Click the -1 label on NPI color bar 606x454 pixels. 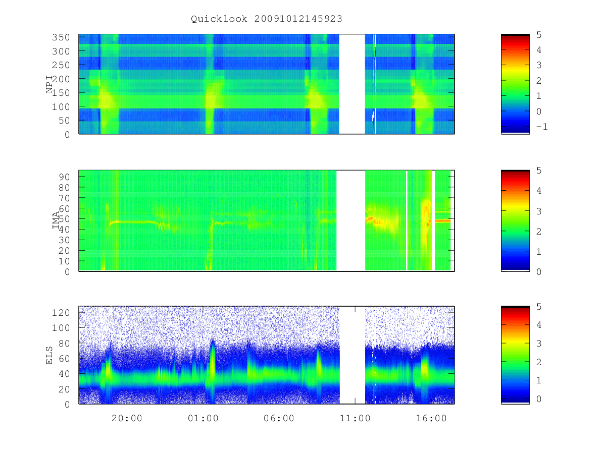[x=541, y=127]
